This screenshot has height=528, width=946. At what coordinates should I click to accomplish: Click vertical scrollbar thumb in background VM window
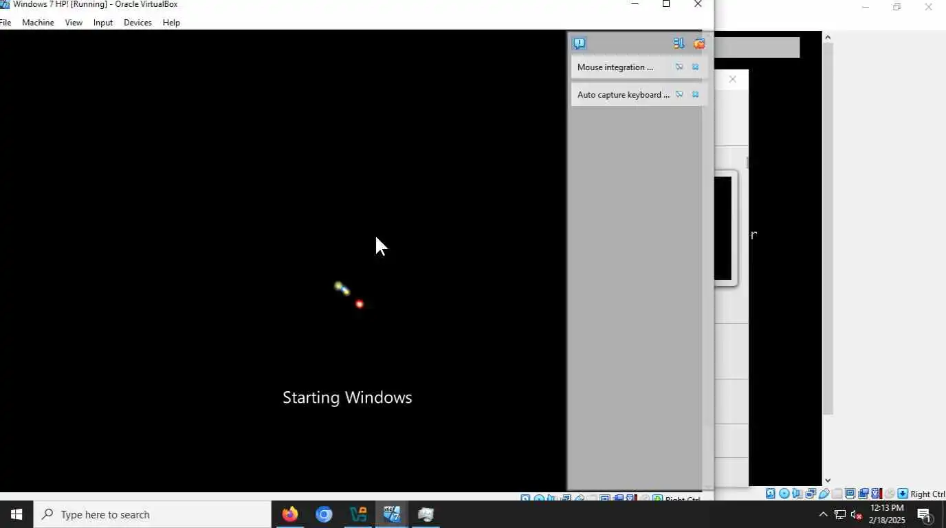tap(828, 229)
